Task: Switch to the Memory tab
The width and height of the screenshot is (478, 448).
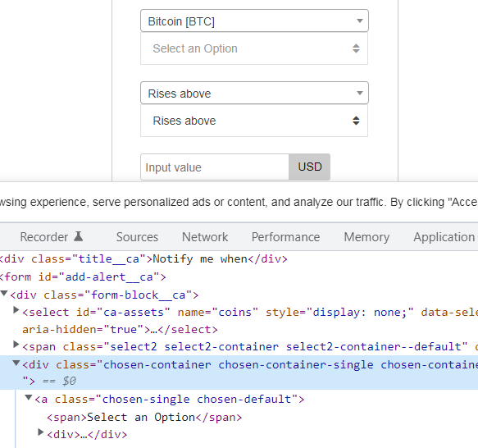Action: point(366,237)
